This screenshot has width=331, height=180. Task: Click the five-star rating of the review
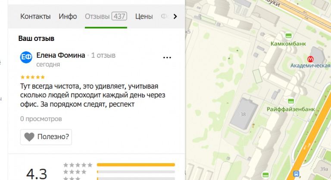(32, 77)
